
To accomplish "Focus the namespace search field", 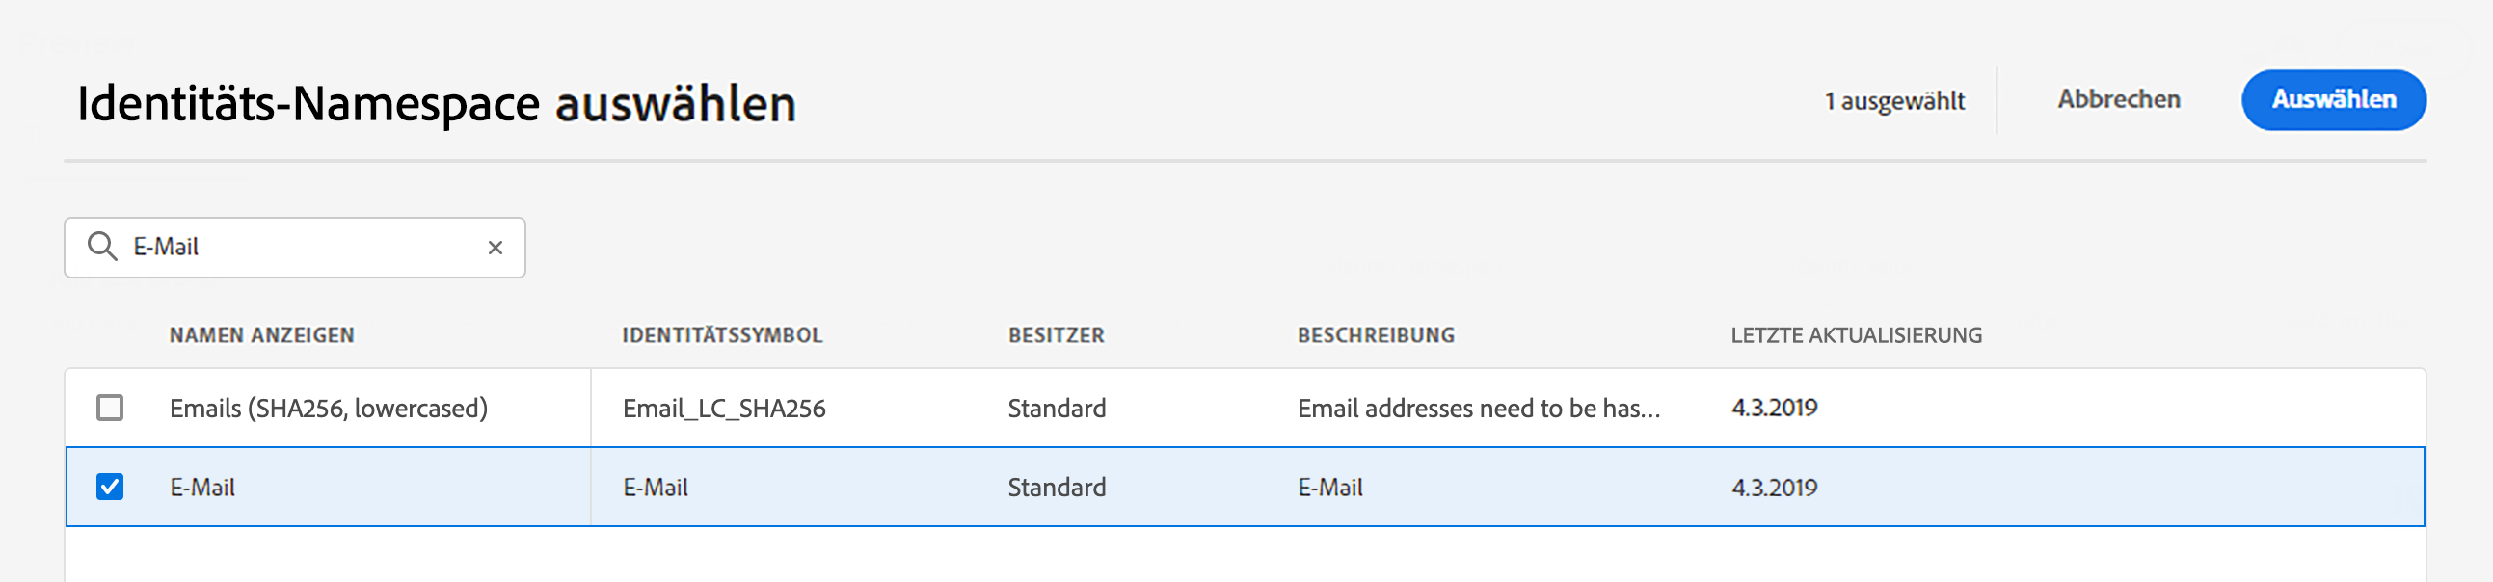I will pyautogui.click(x=295, y=248).
